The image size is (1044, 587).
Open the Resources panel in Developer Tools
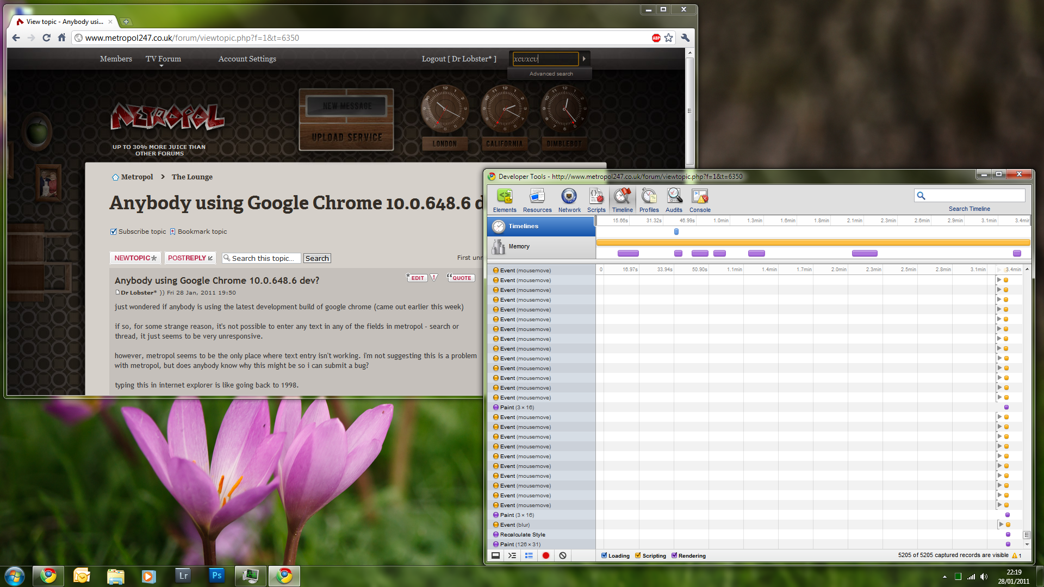[x=537, y=200]
